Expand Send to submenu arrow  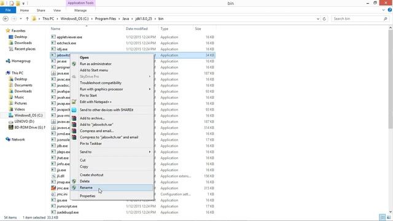[x=150, y=152]
